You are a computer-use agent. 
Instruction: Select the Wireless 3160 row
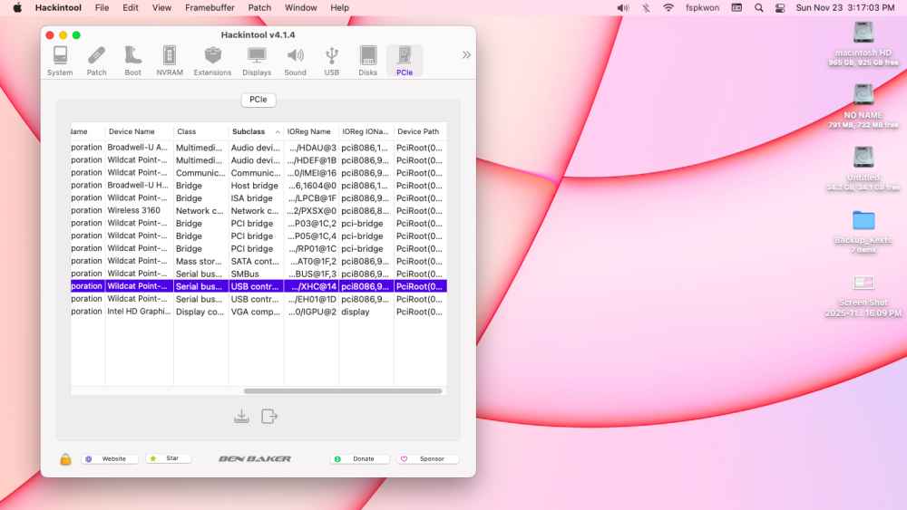tap(258, 210)
